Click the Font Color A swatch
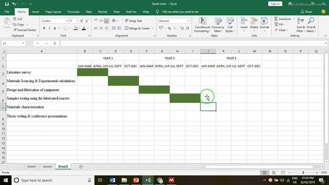329x185 pixels. pos(84,28)
